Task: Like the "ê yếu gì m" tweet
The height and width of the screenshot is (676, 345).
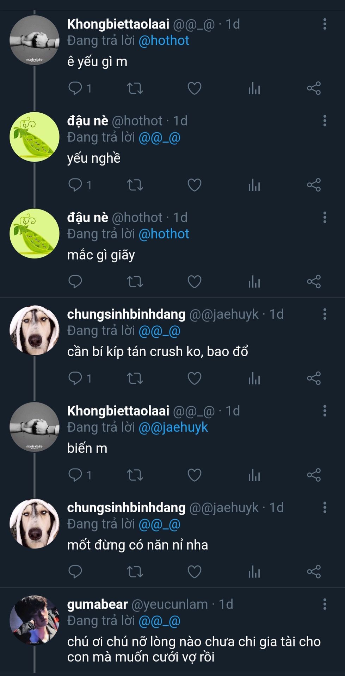Action: 194,88
